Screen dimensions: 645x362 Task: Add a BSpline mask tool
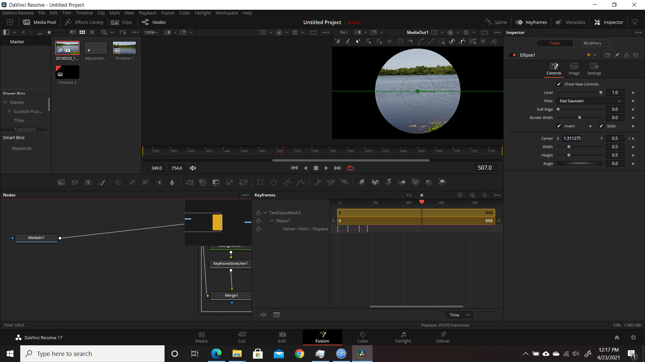(301, 182)
